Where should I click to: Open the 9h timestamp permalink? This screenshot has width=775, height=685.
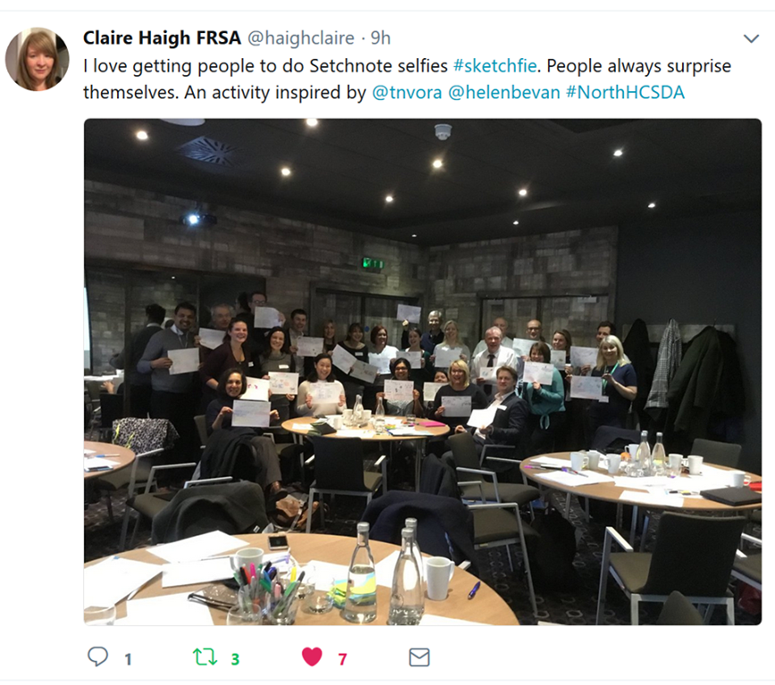(380, 38)
